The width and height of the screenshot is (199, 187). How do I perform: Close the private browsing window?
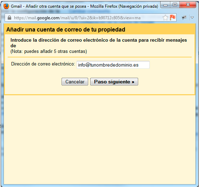[x=188, y=5]
